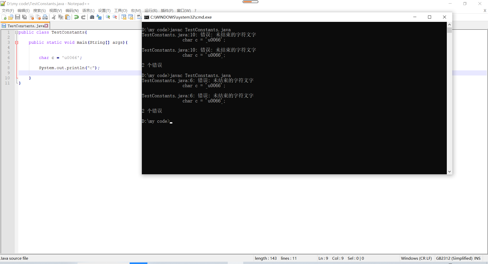Click the INS insert mode indicator
Screen dimensions: 488x264
[477, 258]
